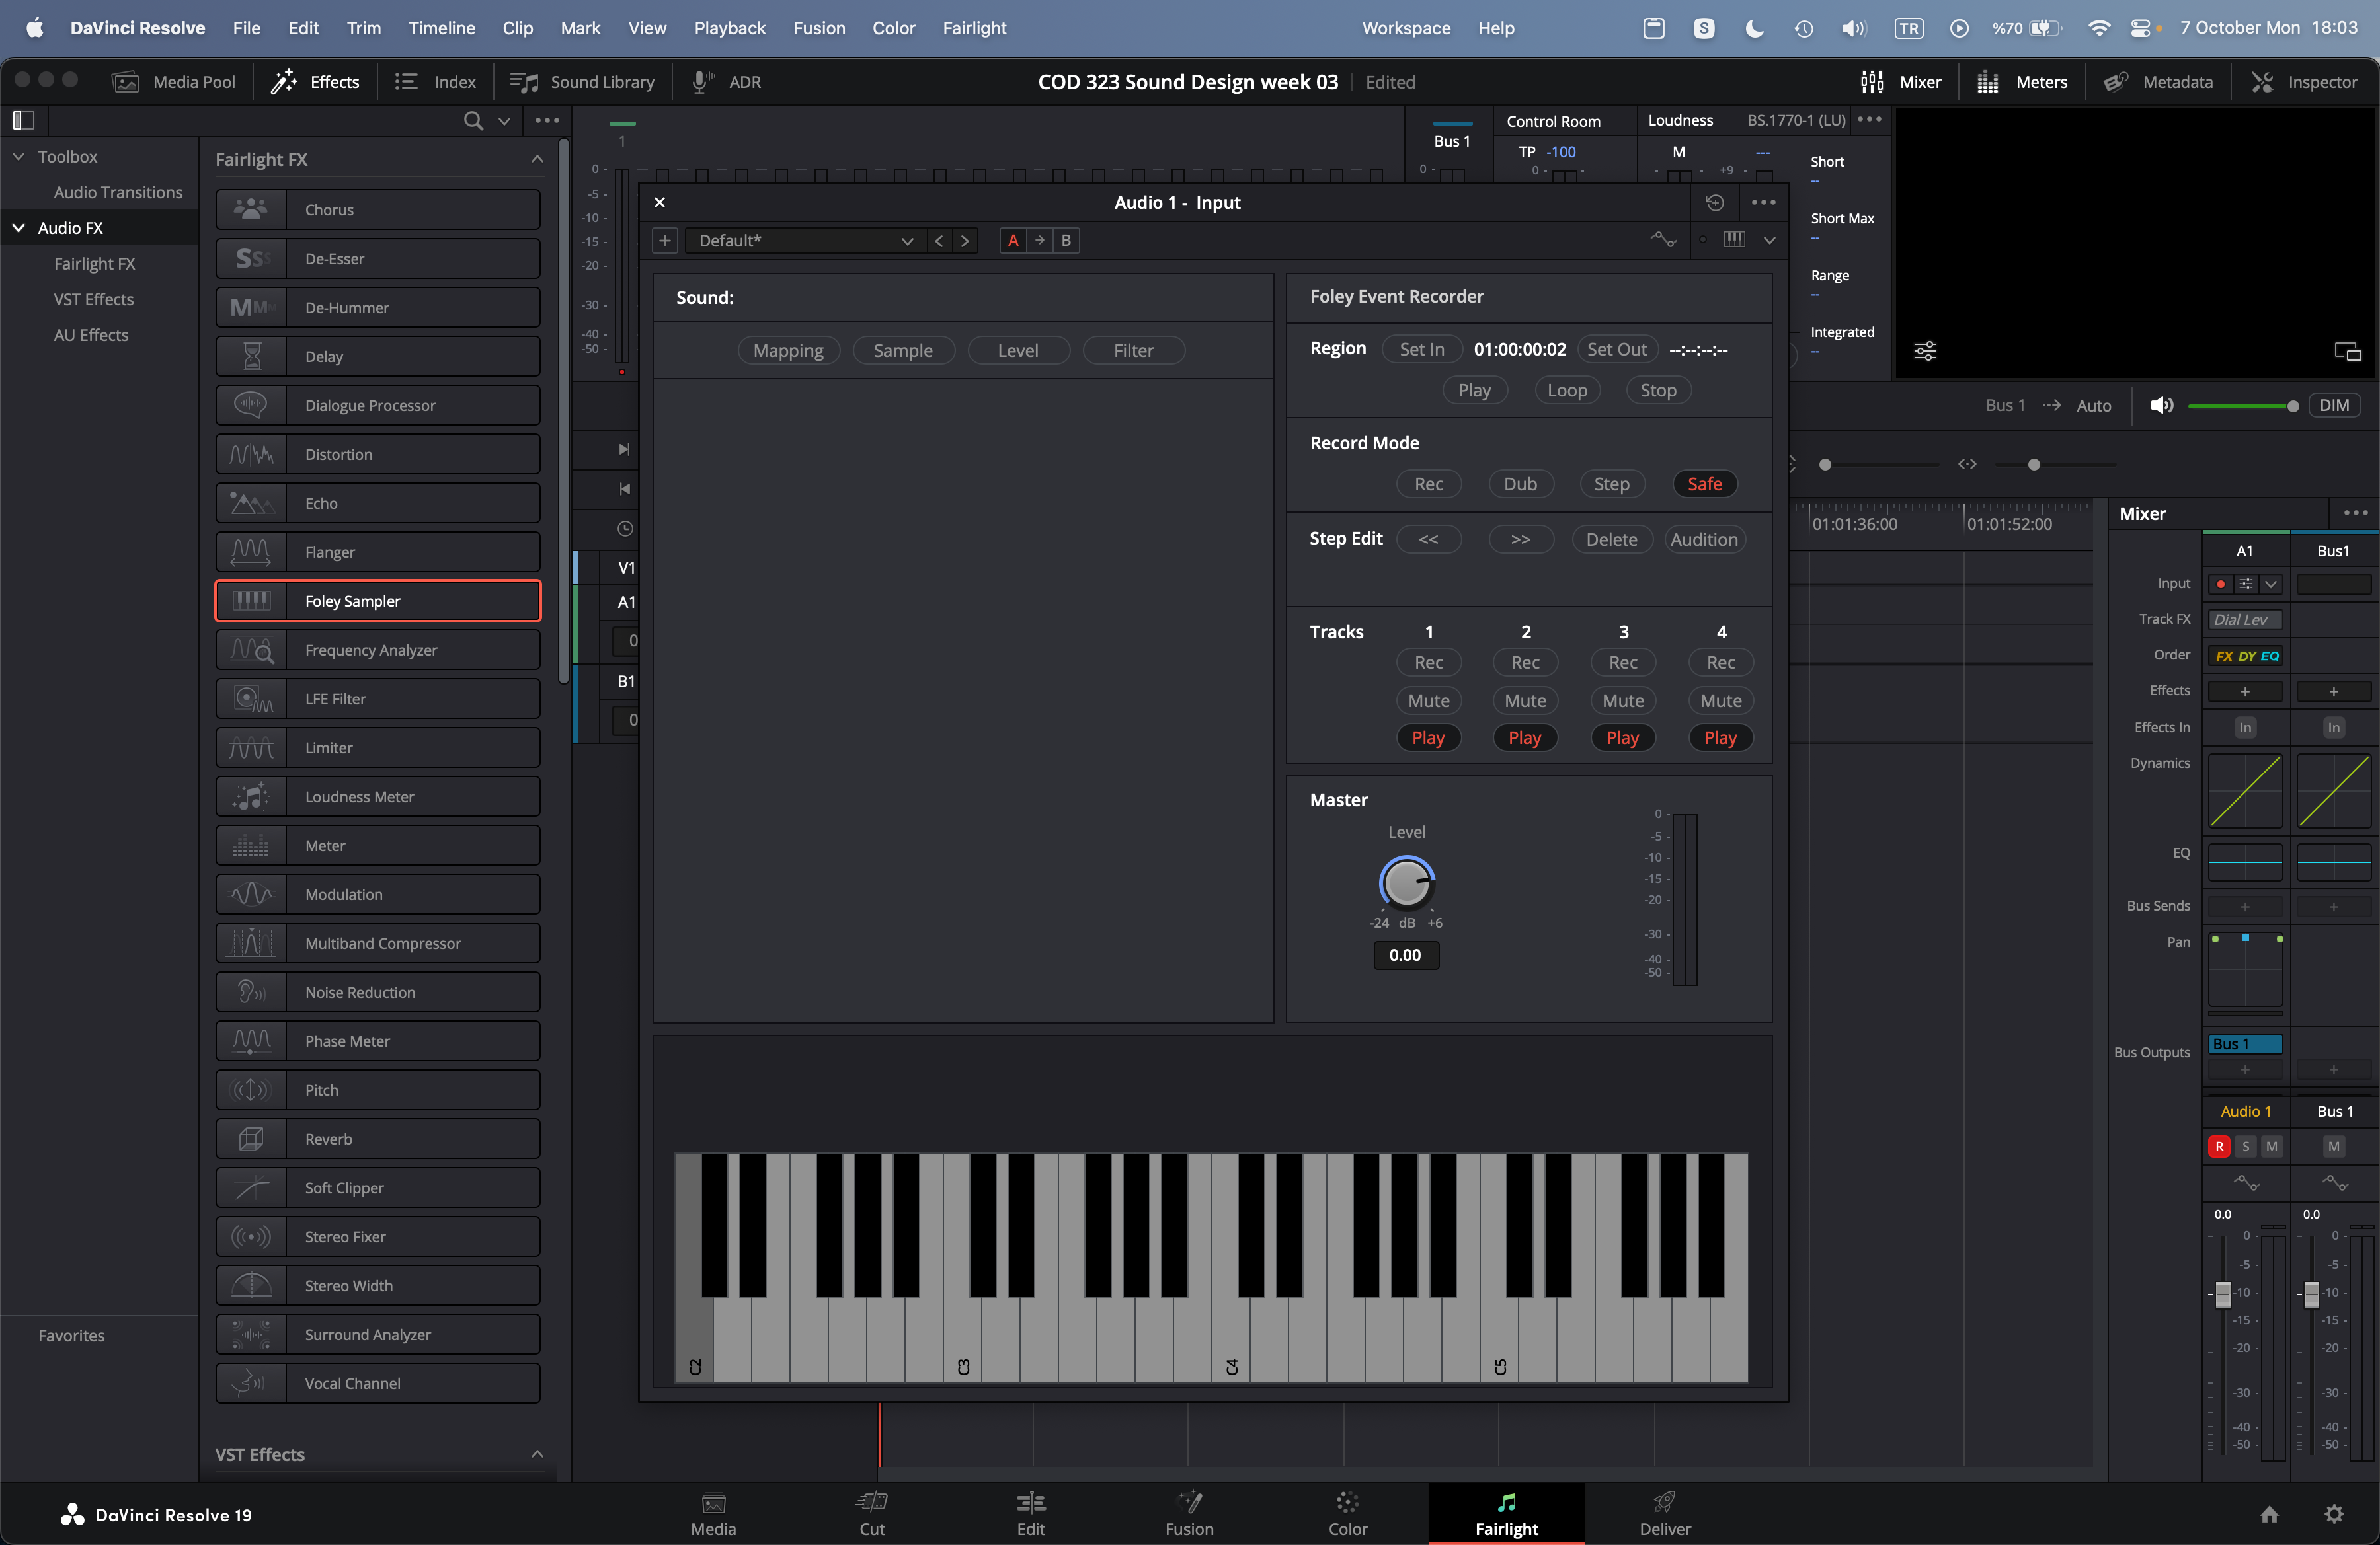The height and width of the screenshot is (1545, 2380).
Task: Arm Rec on Foley track 1
Action: [1428, 663]
